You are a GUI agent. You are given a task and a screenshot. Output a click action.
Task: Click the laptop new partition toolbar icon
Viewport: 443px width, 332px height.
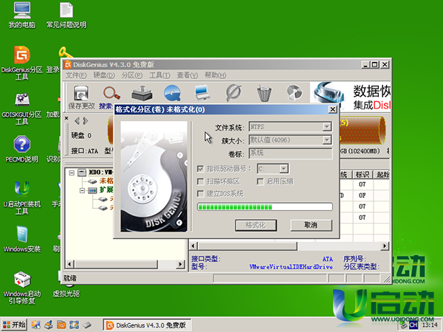[202, 93]
